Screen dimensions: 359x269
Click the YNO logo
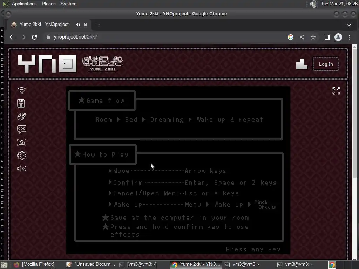(47, 64)
